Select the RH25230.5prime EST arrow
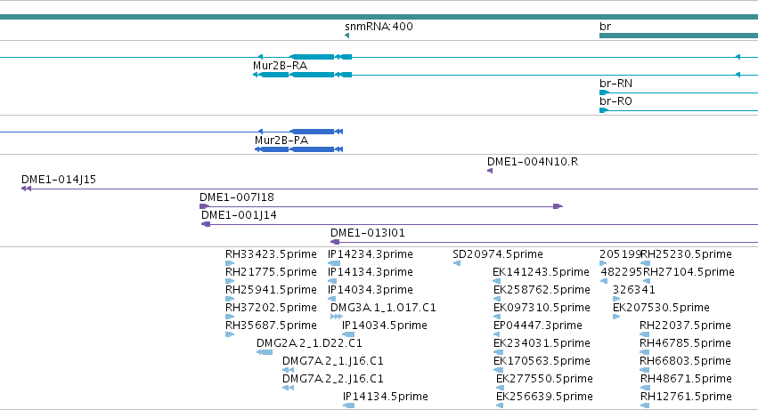Screen dimensions: 758x410 pyautogui.click(x=645, y=263)
